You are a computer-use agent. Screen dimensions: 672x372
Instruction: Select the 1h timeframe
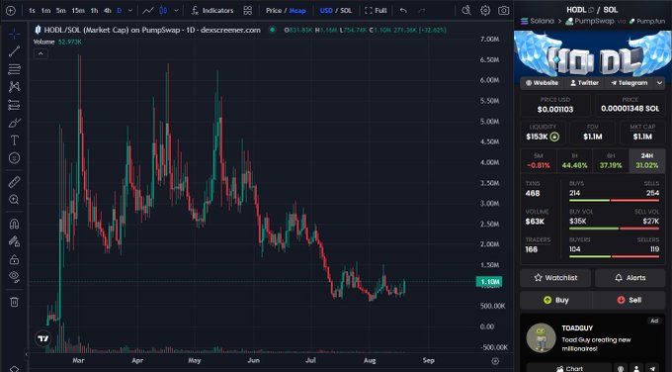[94, 10]
